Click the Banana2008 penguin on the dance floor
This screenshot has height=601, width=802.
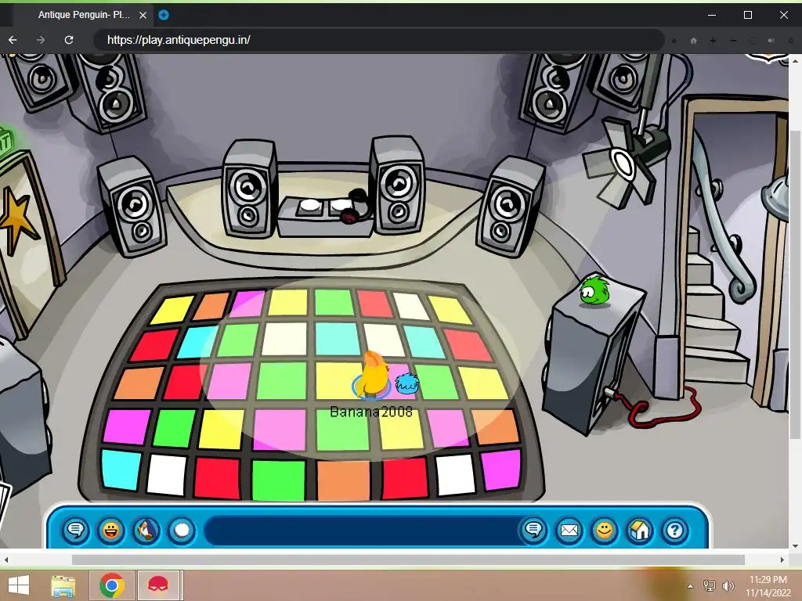[374, 376]
